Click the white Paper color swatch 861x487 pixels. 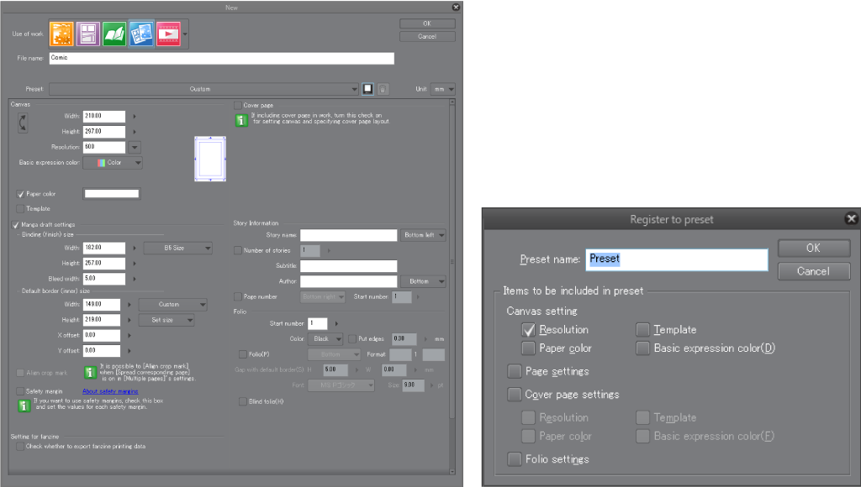[111, 194]
